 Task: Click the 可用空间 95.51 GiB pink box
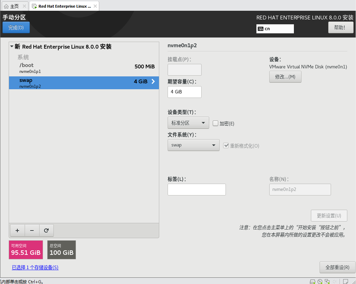click(26, 250)
